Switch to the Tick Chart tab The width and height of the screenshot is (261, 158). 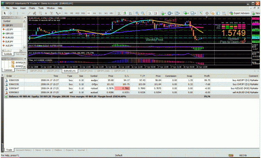(20, 54)
